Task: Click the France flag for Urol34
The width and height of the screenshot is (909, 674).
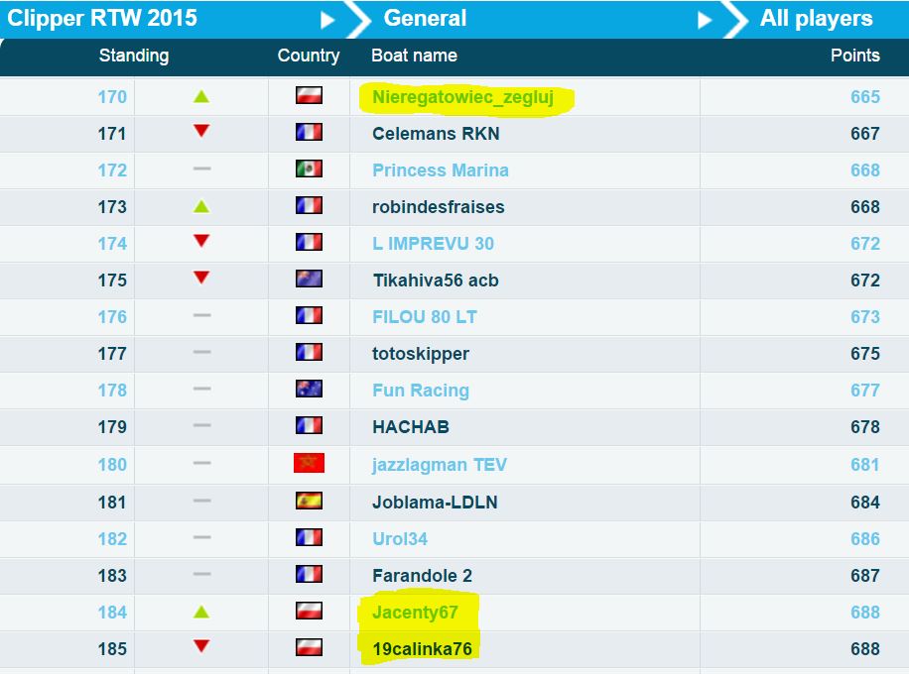Action: click(x=309, y=537)
